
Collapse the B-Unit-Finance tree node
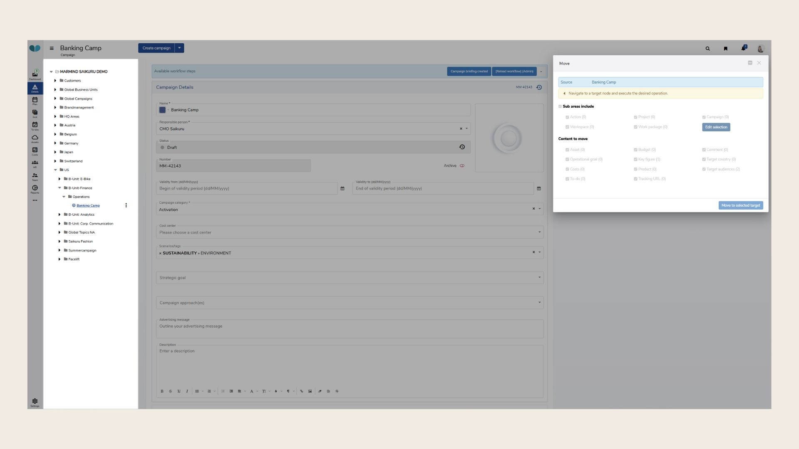(60, 188)
